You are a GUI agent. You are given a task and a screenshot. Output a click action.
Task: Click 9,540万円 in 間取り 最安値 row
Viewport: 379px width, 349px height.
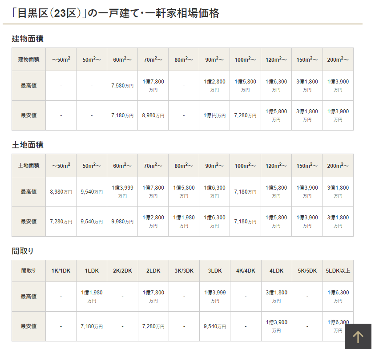pos(215,326)
